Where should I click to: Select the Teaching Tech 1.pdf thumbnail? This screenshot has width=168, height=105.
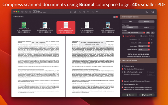108,27
